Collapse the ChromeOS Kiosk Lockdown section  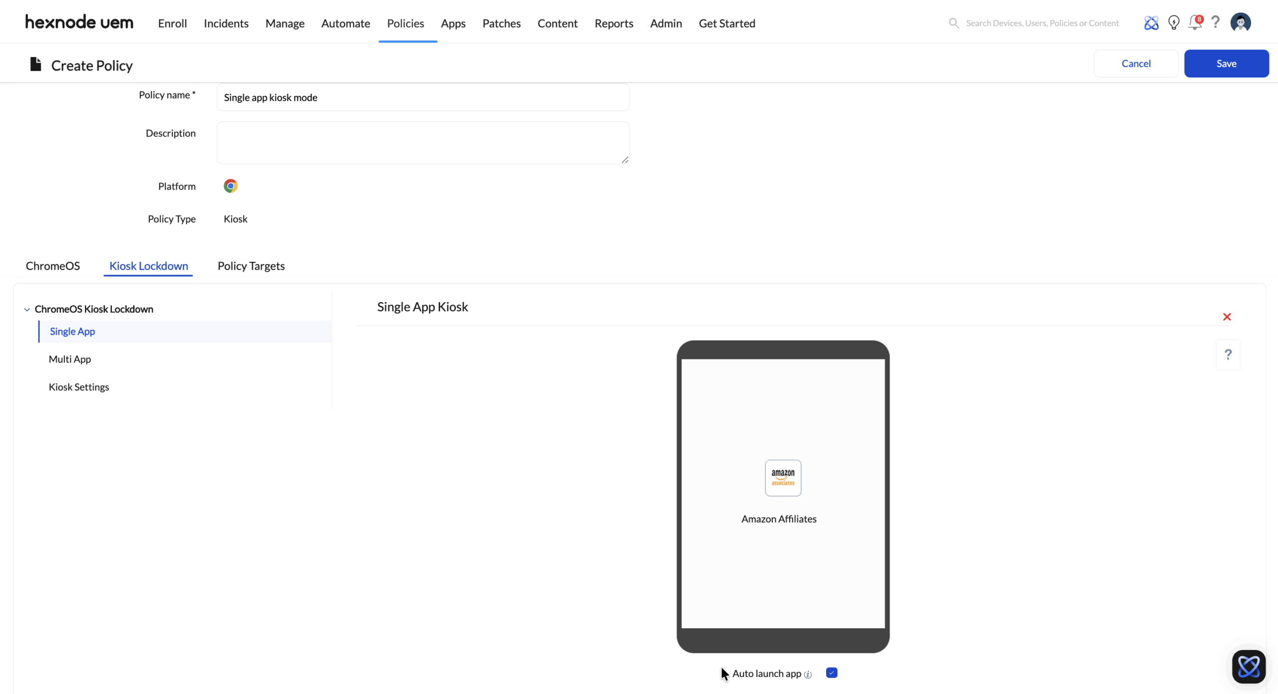[x=26, y=309]
